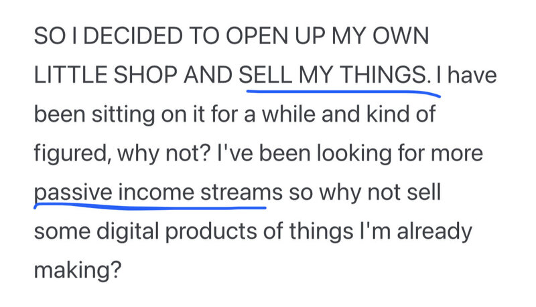Click the word products
Image resolution: width=536 pixels, height=307 pixels.
(x=211, y=232)
